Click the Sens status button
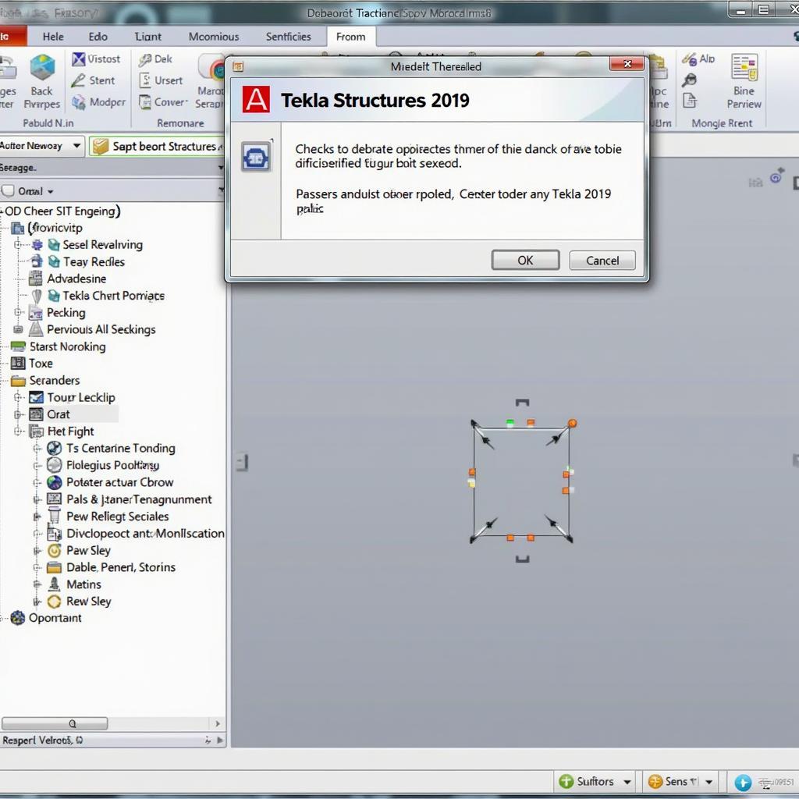The height and width of the screenshot is (799, 799). [669, 782]
